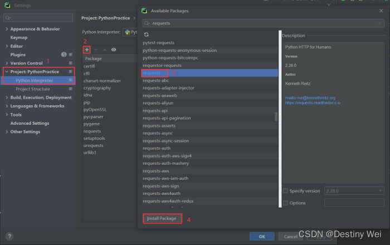The image size is (390, 245).
Task: Select requests-abc package
Action: click(210, 81)
